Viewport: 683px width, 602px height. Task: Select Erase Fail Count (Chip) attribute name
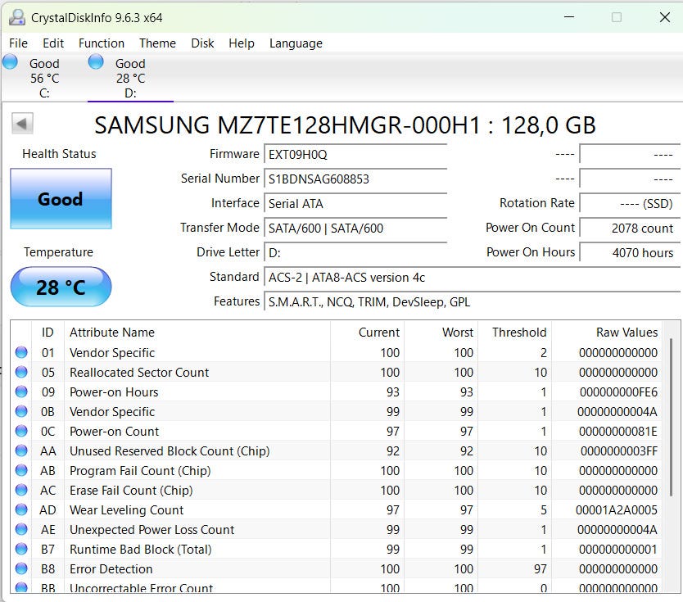(131, 491)
